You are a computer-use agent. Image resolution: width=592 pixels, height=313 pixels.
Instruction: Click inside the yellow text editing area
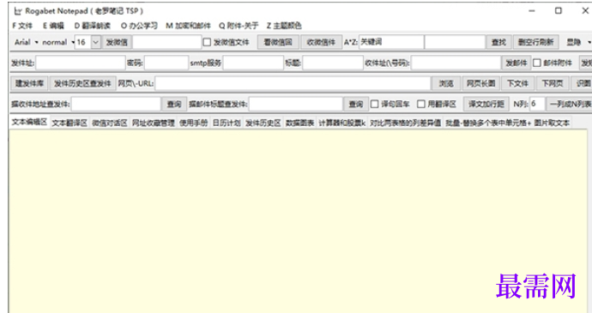click(298, 221)
